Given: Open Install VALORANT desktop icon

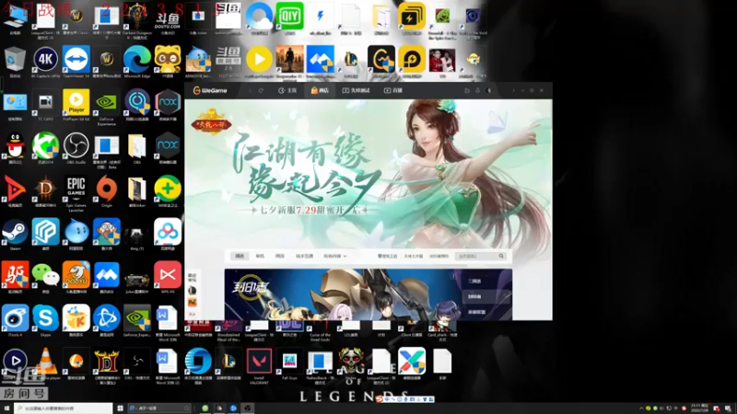Looking at the screenshot, I should [259, 365].
